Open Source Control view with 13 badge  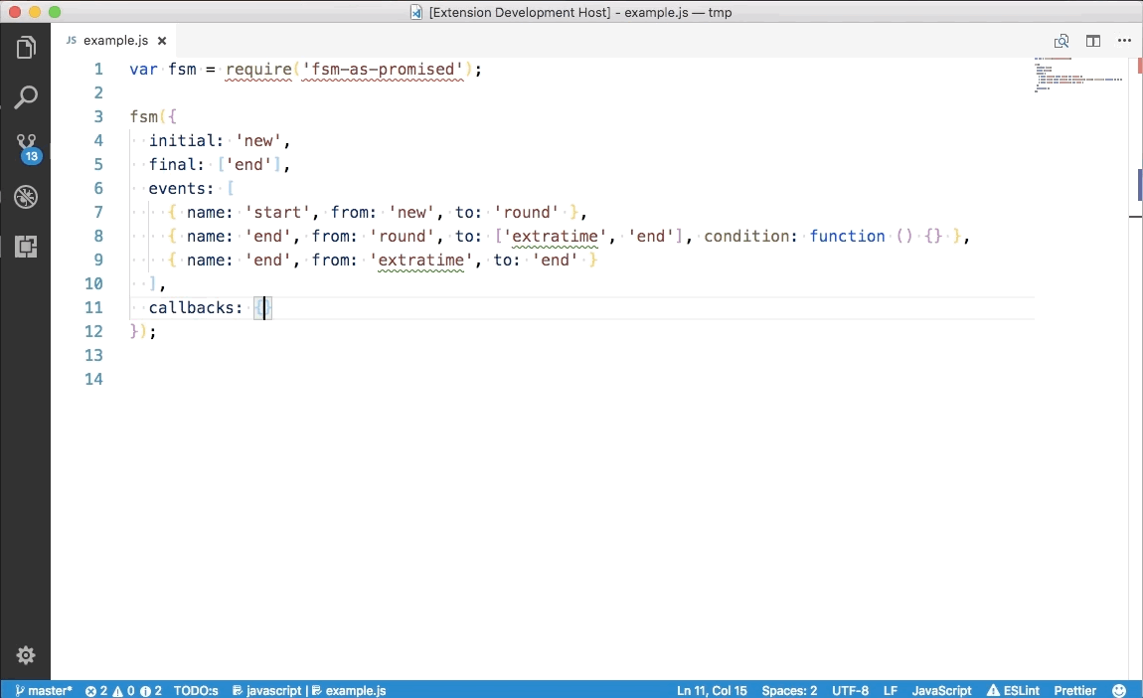(x=27, y=148)
